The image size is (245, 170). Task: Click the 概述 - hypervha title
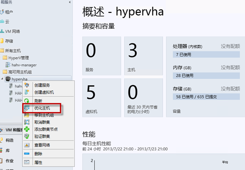pyautogui.click(x=123, y=12)
